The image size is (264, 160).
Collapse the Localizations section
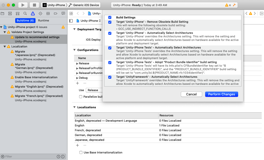pos(74,107)
